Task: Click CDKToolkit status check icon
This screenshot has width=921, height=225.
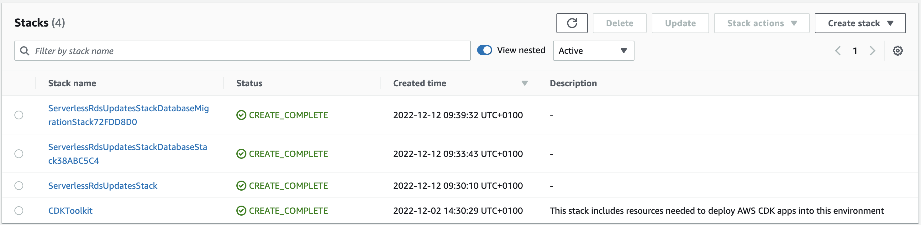Action: click(241, 211)
